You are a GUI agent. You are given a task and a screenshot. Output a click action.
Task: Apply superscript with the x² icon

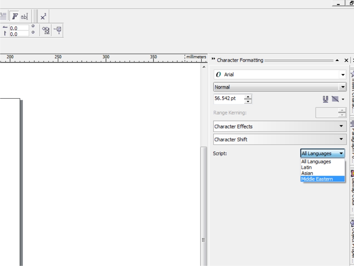pyautogui.click(x=43, y=16)
